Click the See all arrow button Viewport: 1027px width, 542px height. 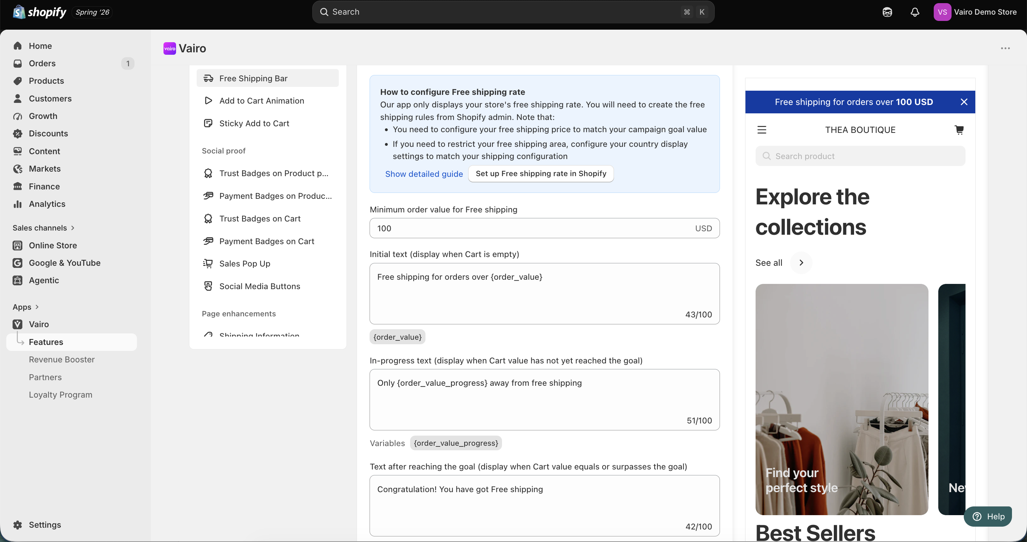pos(801,263)
